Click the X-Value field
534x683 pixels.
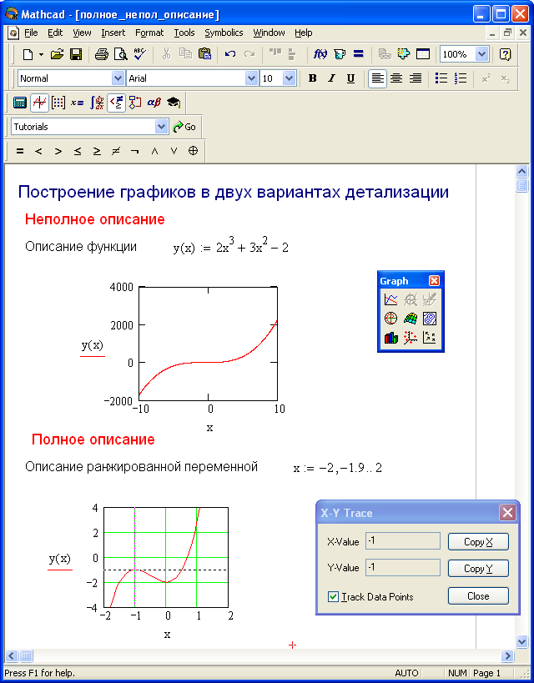(x=403, y=541)
